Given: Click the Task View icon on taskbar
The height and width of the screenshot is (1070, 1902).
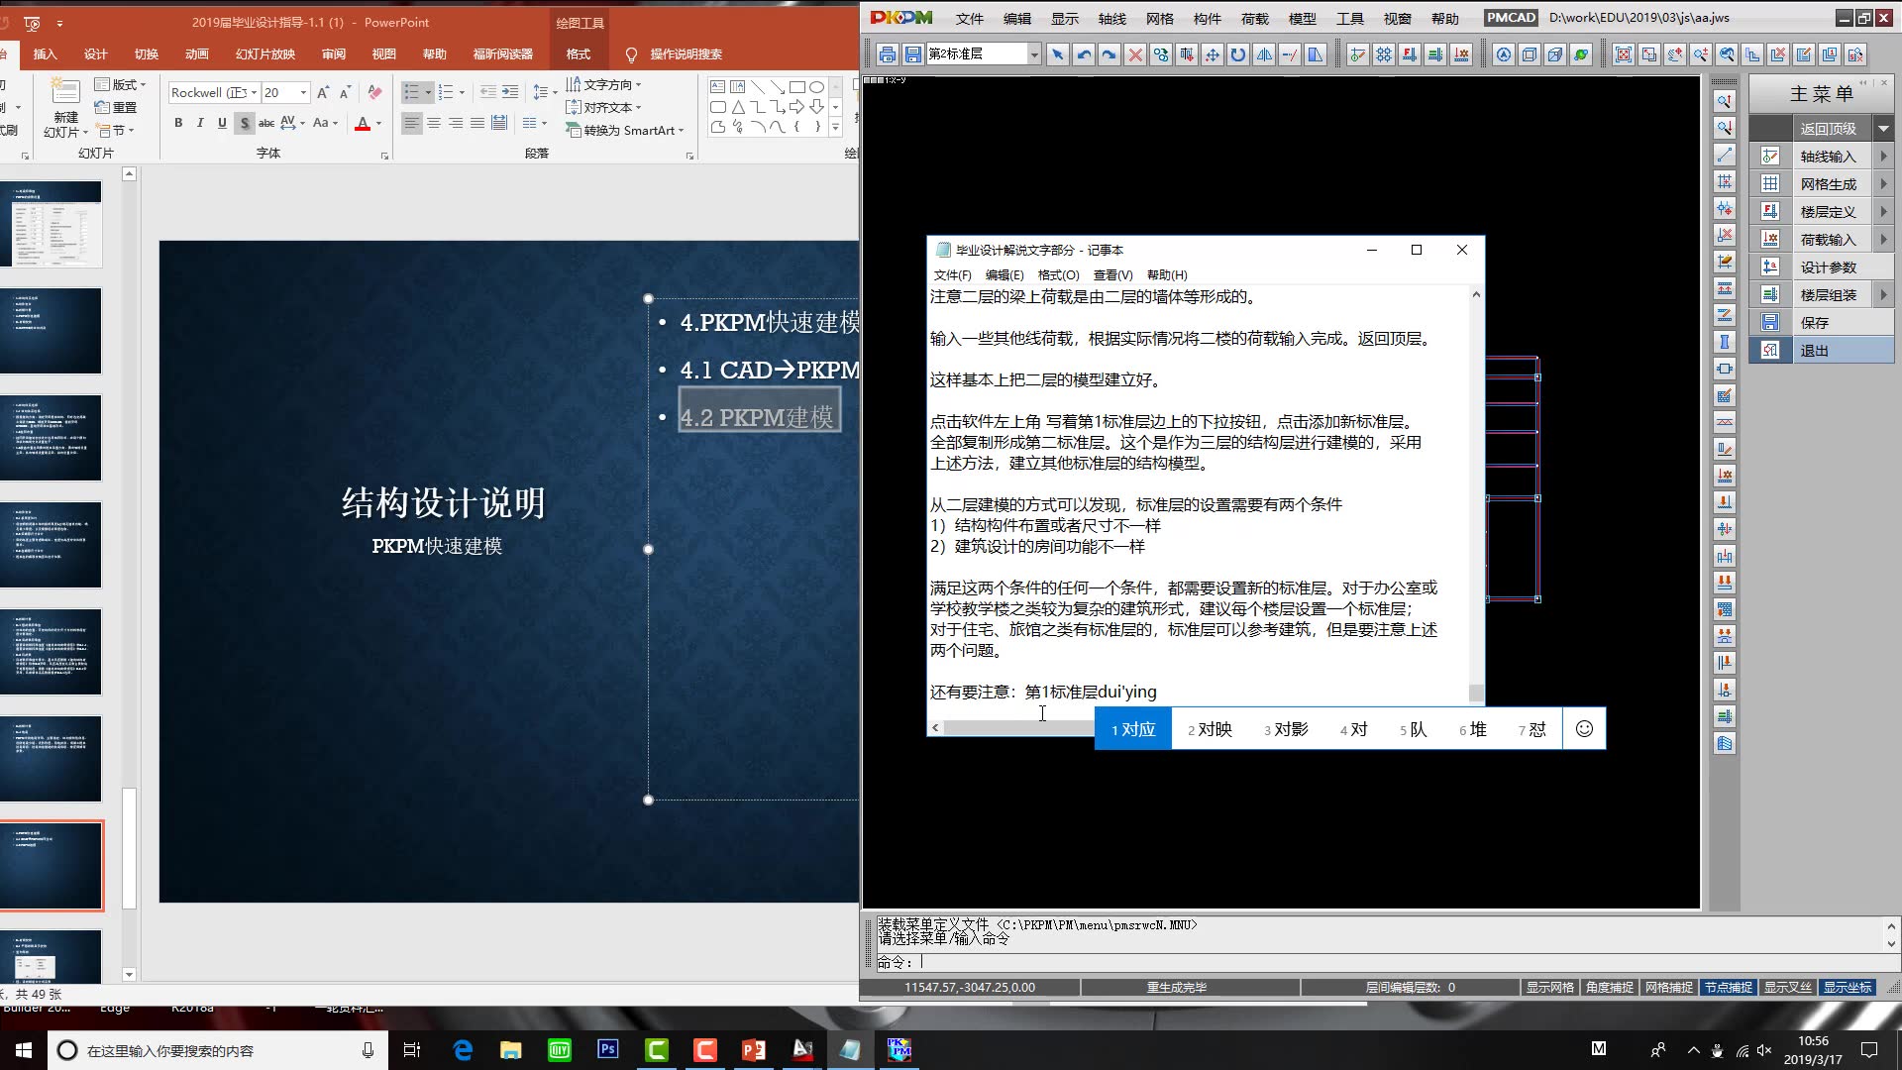Looking at the screenshot, I should tap(412, 1050).
